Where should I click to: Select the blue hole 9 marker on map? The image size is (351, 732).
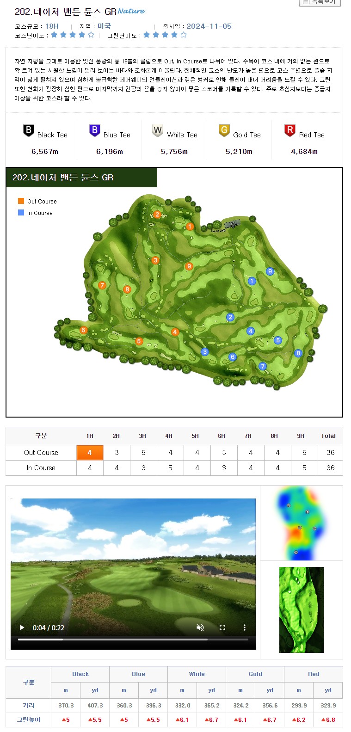270,271
